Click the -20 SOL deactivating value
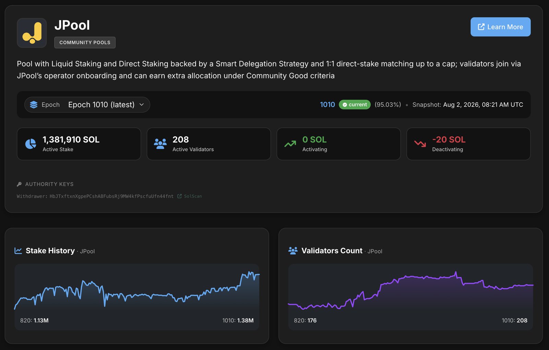The width and height of the screenshot is (549, 350). (x=449, y=140)
